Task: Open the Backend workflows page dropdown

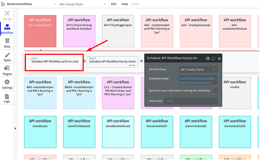Action: (x=31, y=4)
